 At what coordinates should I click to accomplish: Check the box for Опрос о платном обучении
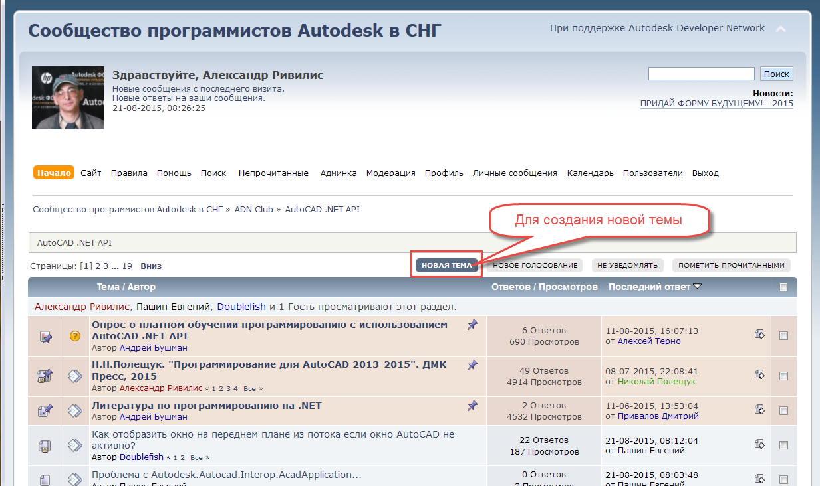(x=783, y=336)
